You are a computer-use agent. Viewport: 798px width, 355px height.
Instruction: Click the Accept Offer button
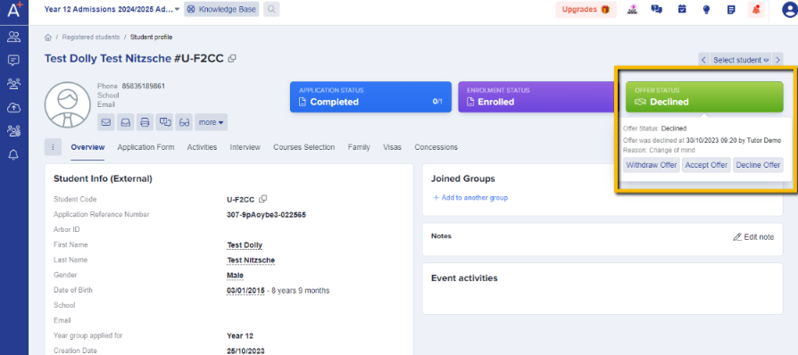[x=706, y=165]
